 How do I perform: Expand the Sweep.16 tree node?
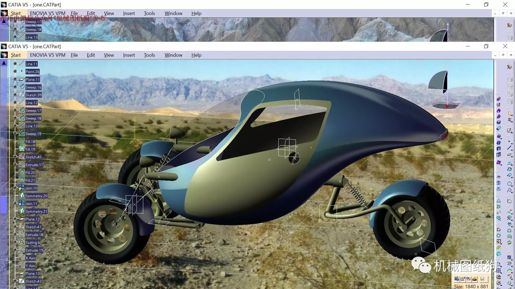[15, 87]
